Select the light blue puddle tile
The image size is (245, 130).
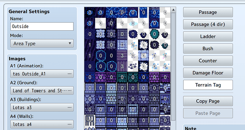pos(133,23)
